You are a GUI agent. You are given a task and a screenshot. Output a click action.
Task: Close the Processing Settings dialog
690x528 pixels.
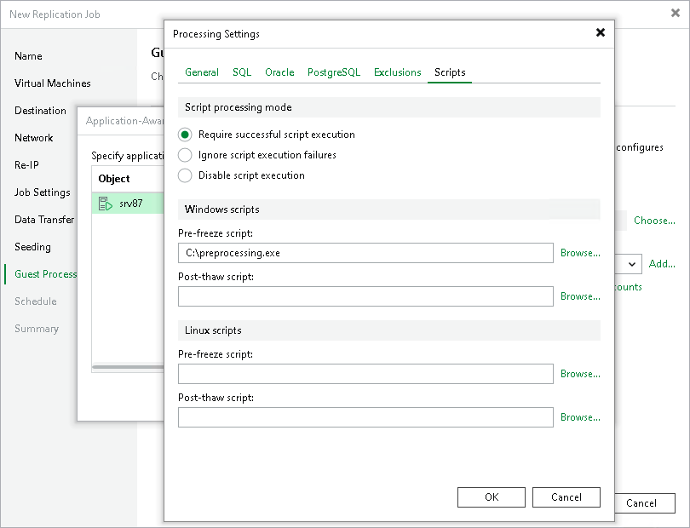tap(601, 32)
